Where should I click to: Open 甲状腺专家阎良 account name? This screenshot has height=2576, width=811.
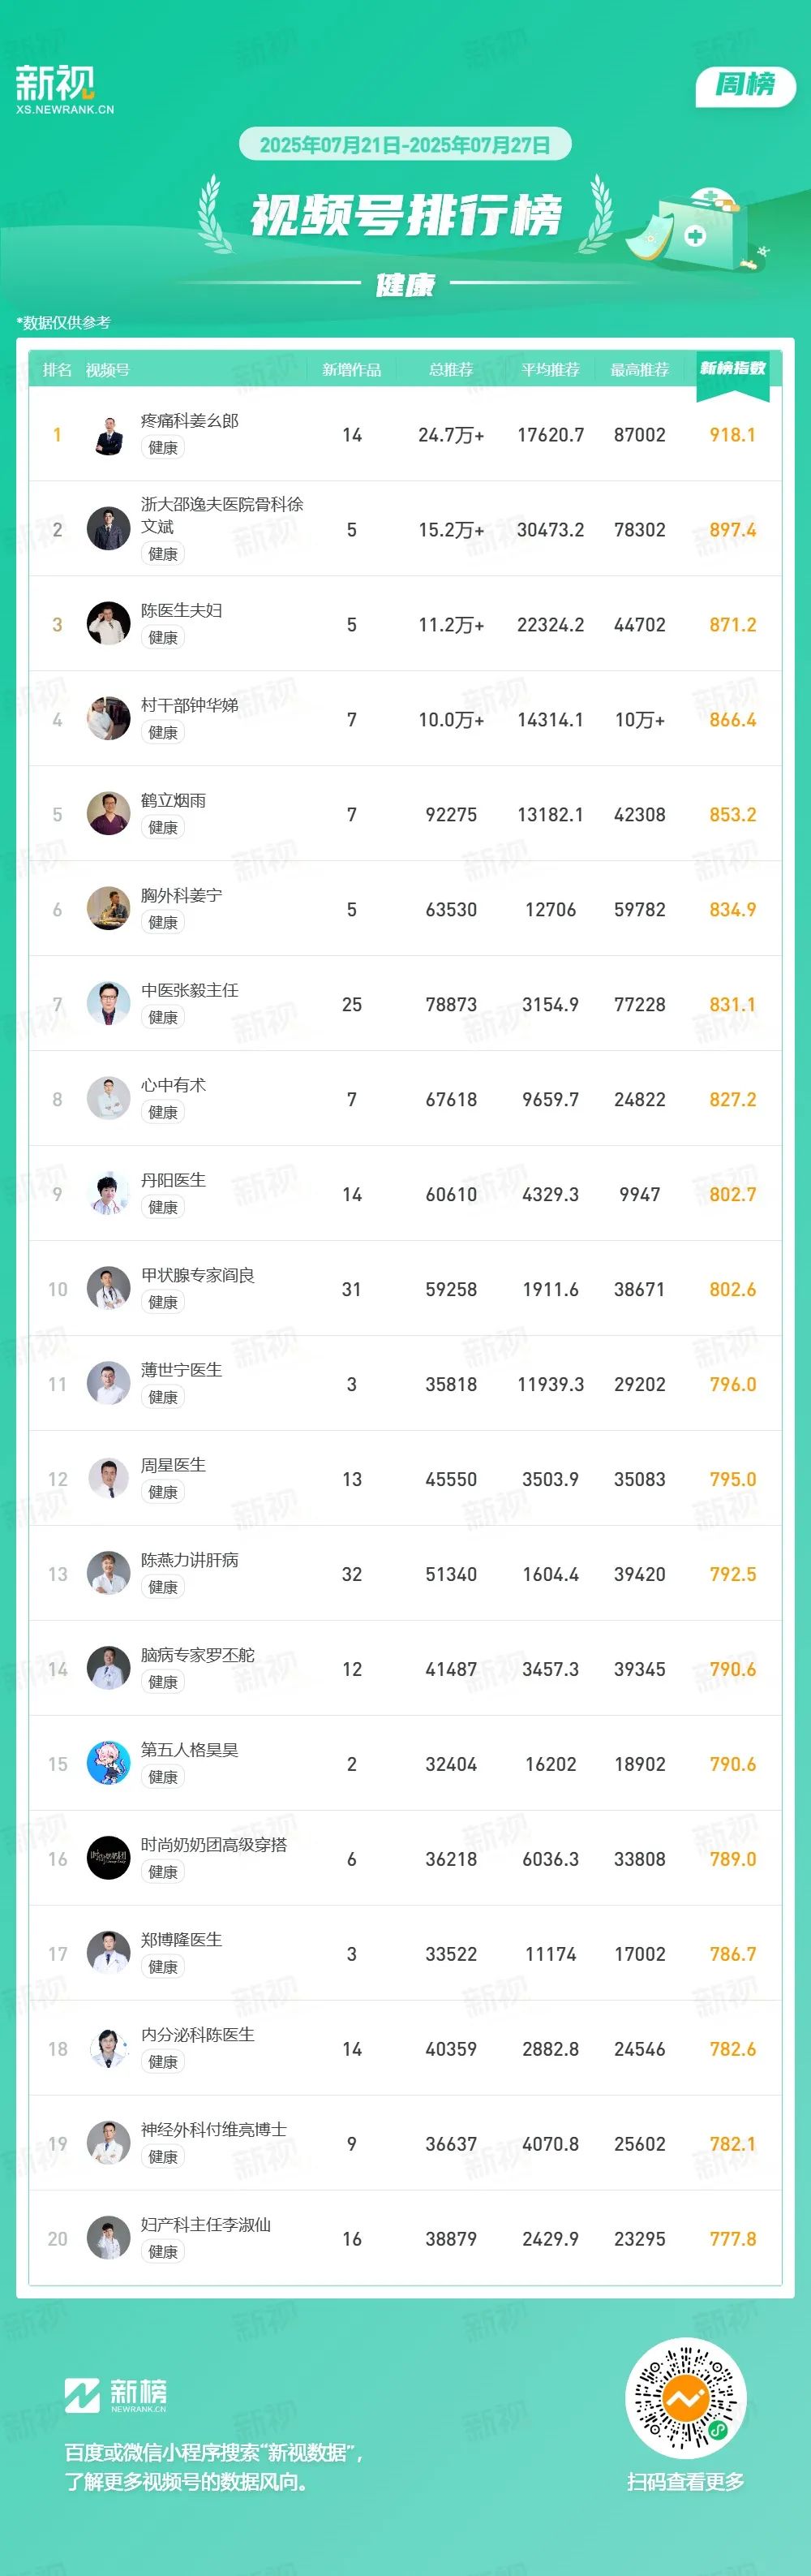(198, 1275)
